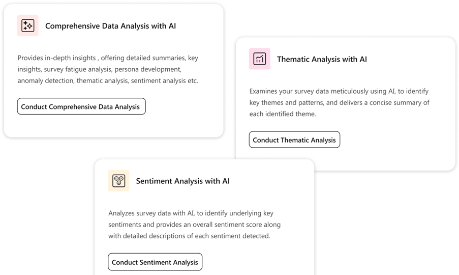
Task: Click the Sentiment Analysis faces icon
Action: [119, 181]
